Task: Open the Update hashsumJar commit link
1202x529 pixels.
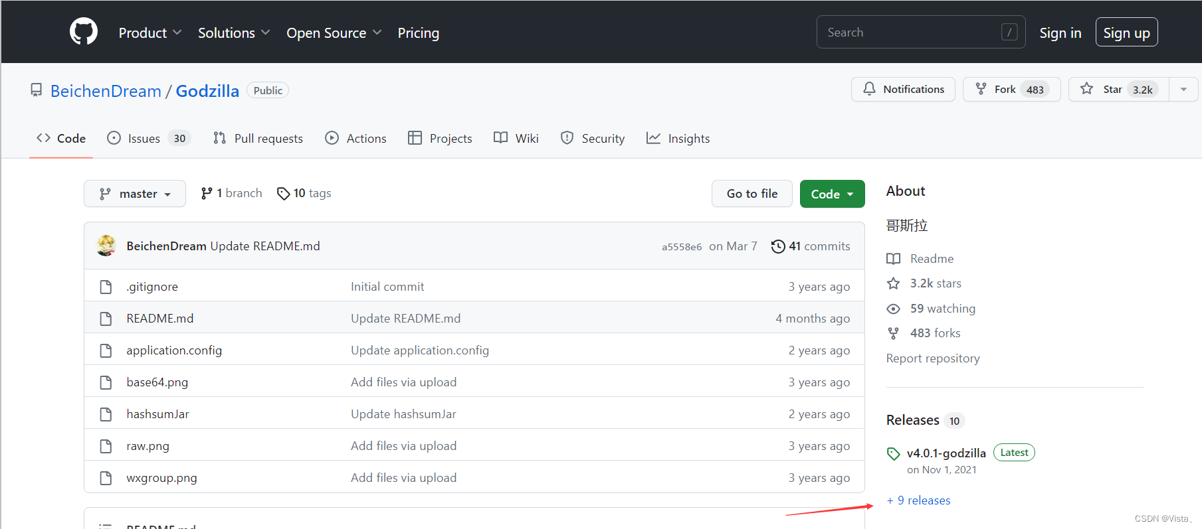Action: 403,414
